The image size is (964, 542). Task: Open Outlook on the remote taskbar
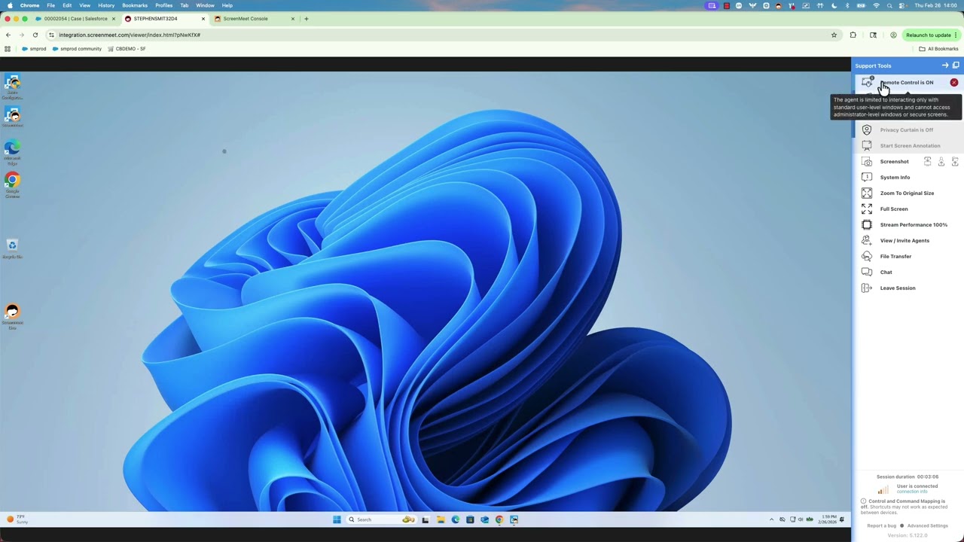tap(484, 519)
